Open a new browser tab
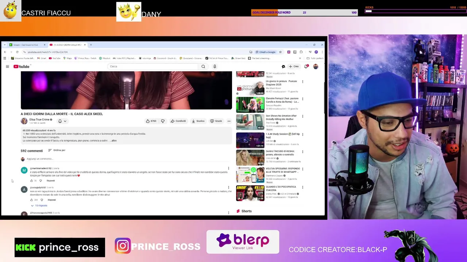 point(91,45)
